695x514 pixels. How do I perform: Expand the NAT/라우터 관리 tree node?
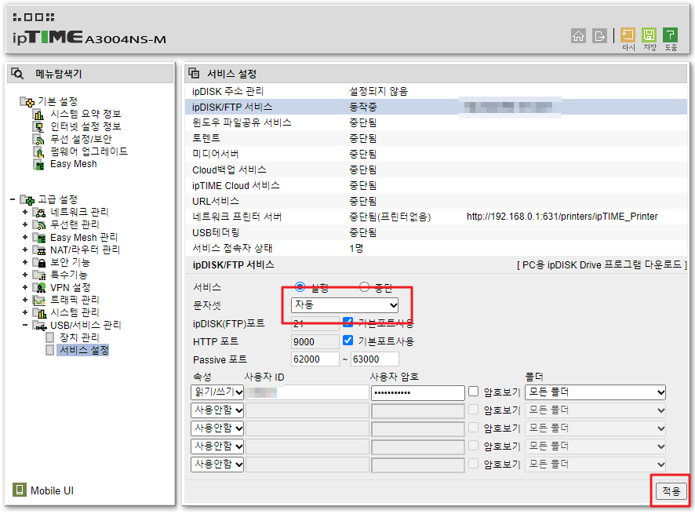pyautogui.click(x=25, y=250)
